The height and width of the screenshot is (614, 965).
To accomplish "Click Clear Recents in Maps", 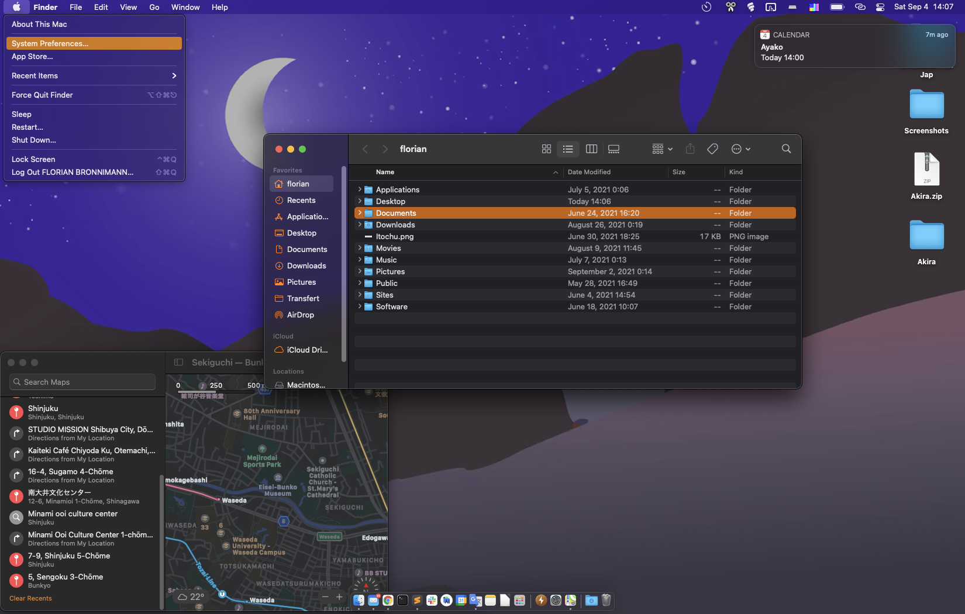I will pyautogui.click(x=30, y=598).
